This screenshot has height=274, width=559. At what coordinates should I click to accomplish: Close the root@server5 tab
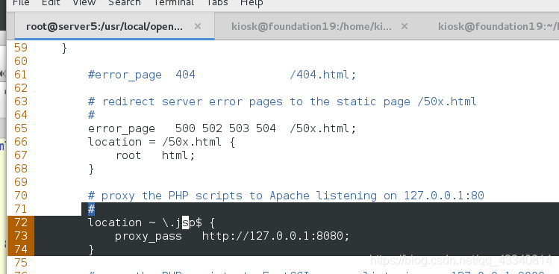tap(198, 26)
